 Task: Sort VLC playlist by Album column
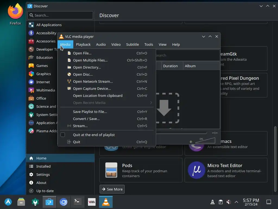coord(201,66)
